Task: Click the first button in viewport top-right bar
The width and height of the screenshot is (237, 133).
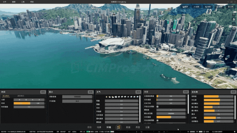Action: [x=185, y=7]
